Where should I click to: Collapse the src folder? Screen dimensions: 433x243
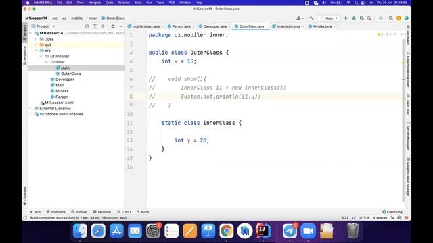point(35,51)
